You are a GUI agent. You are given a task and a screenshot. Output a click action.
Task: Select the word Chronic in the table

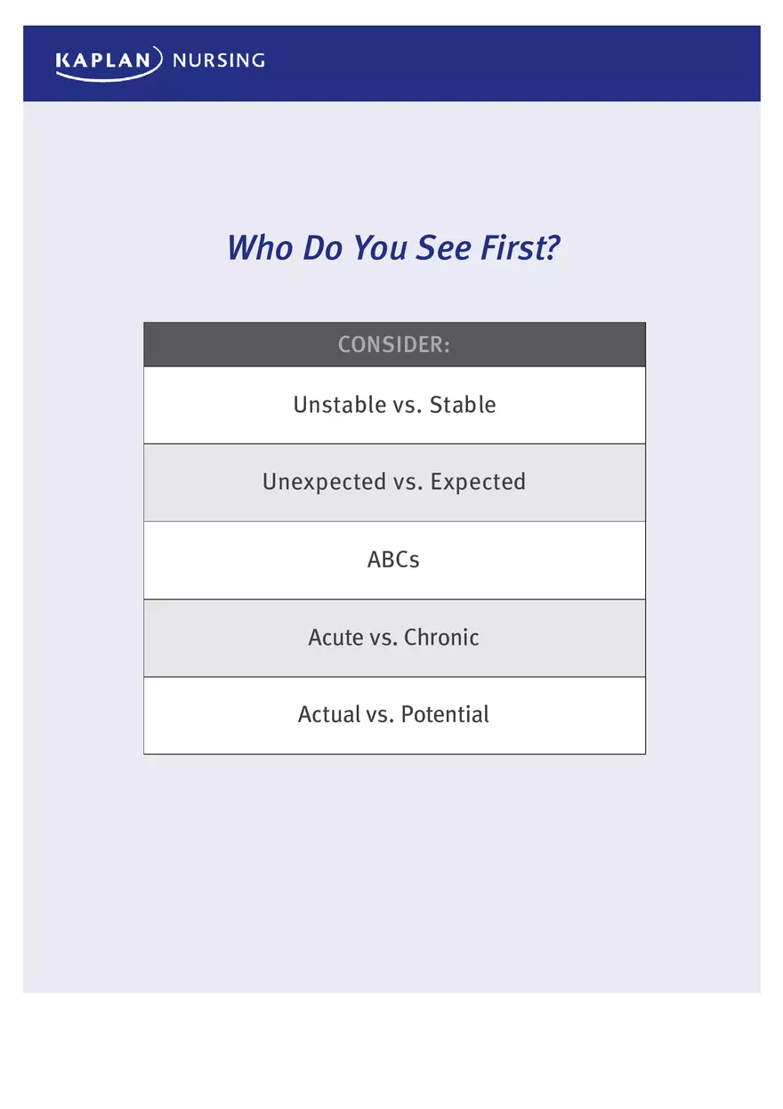tap(441, 638)
